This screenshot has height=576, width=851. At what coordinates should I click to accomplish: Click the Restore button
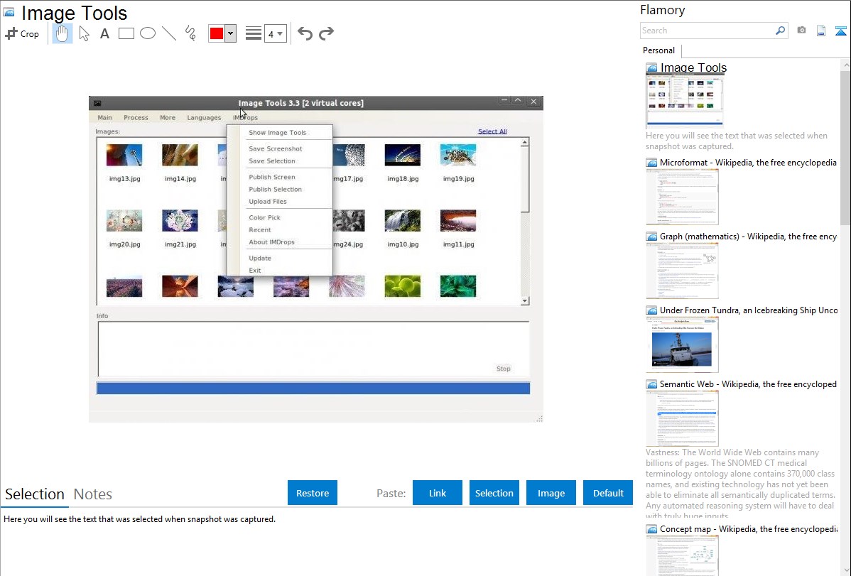click(313, 493)
